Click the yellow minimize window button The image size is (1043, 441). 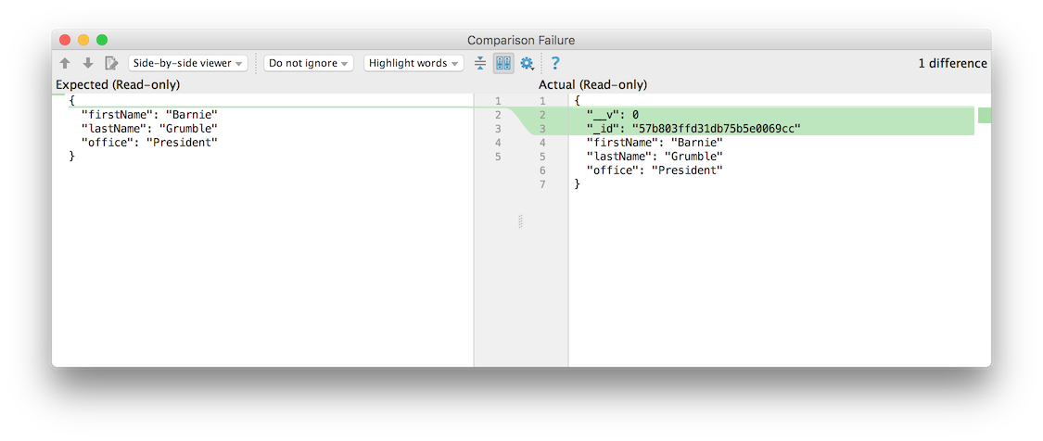pyautogui.click(x=83, y=40)
